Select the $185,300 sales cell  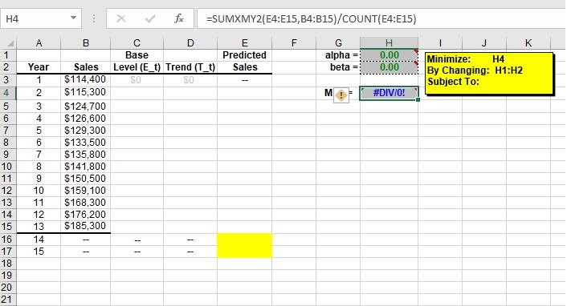(x=86, y=226)
